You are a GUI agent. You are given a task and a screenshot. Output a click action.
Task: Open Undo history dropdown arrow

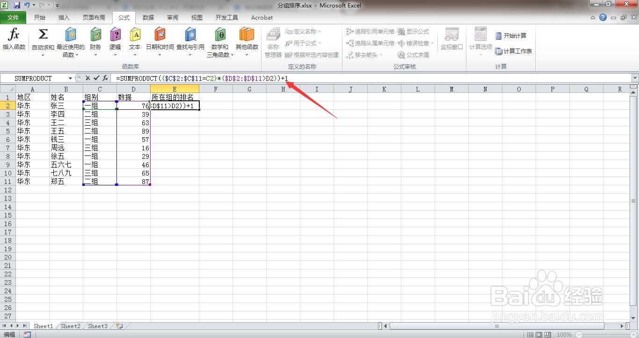pos(34,5)
